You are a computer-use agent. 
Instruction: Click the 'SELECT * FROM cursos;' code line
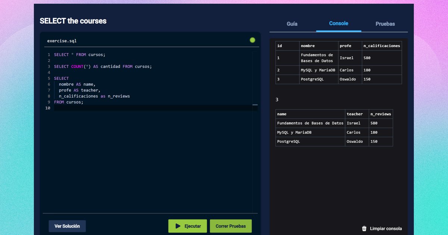[80, 54]
